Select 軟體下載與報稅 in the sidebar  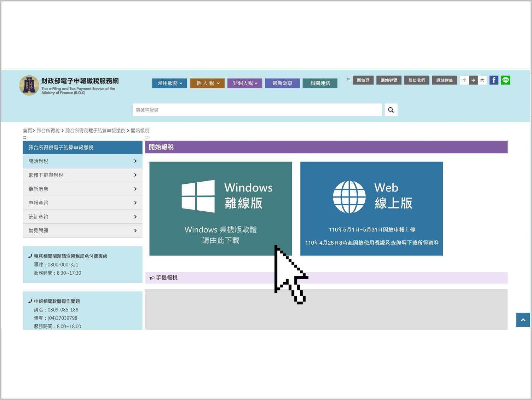(82, 175)
